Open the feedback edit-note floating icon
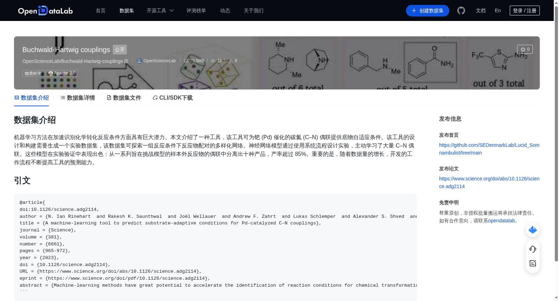The width and height of the screenshot is (559, 301). pos(533,263)
